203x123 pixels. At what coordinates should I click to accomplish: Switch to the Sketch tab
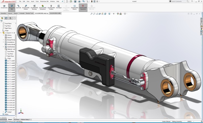pyautogui.click(x=16, y=13)
